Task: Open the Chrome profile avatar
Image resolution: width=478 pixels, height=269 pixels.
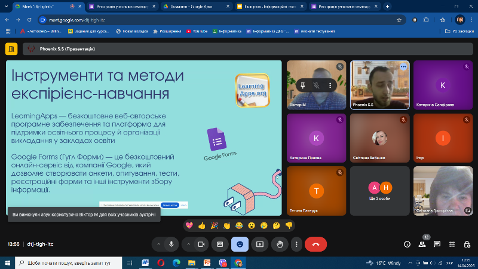Action: click(460, 20)
